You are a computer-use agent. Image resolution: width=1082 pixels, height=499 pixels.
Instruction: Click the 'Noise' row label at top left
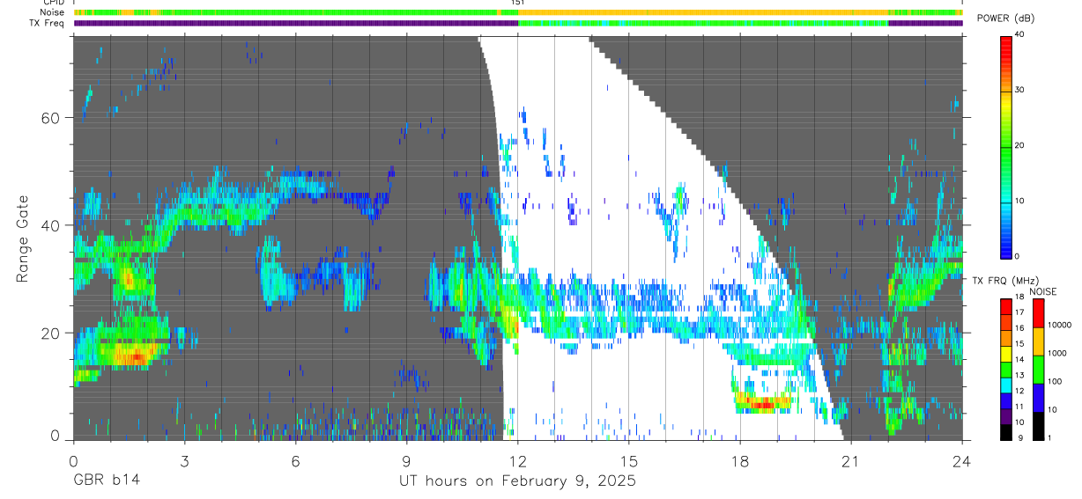coord(52,12)
